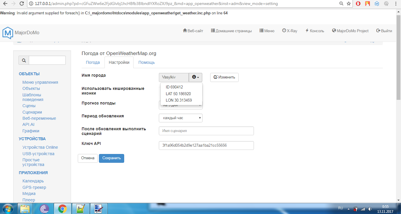Open Медиа in the sidebar
The width and height of the screenshot is (401, 214).
tap(29, 194)
